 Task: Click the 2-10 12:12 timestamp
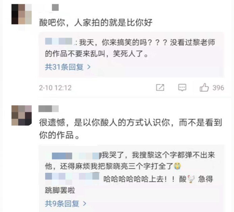click(x=55, y=88)
